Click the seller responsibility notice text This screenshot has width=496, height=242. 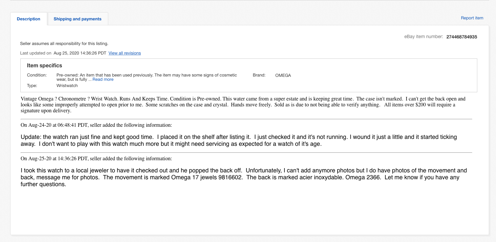click(64, 43)
